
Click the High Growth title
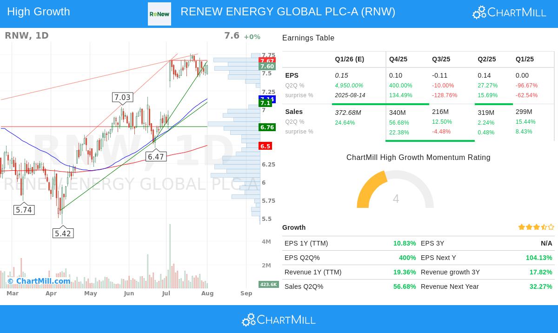pyautogui.click(x=39, y=12)
